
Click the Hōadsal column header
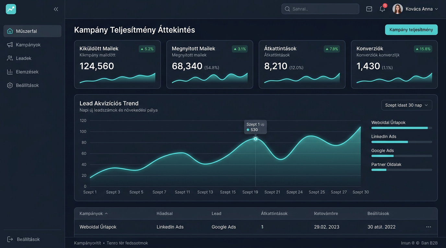tap(165, 213)
